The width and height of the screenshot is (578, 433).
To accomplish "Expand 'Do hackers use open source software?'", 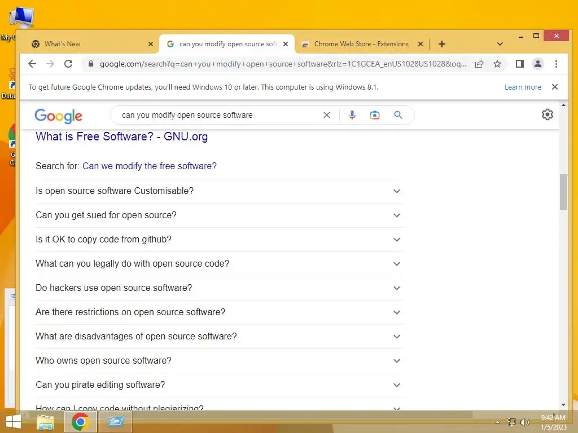I will click(218, 288).
